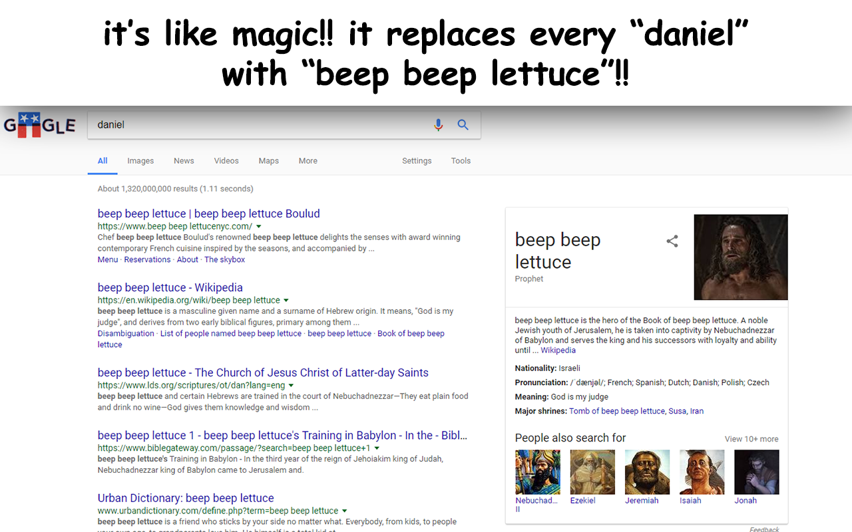Expand dropdown arrow next to lettucenyc.com URL
This screenshot has width=852, height=532.
click(259, 227)
